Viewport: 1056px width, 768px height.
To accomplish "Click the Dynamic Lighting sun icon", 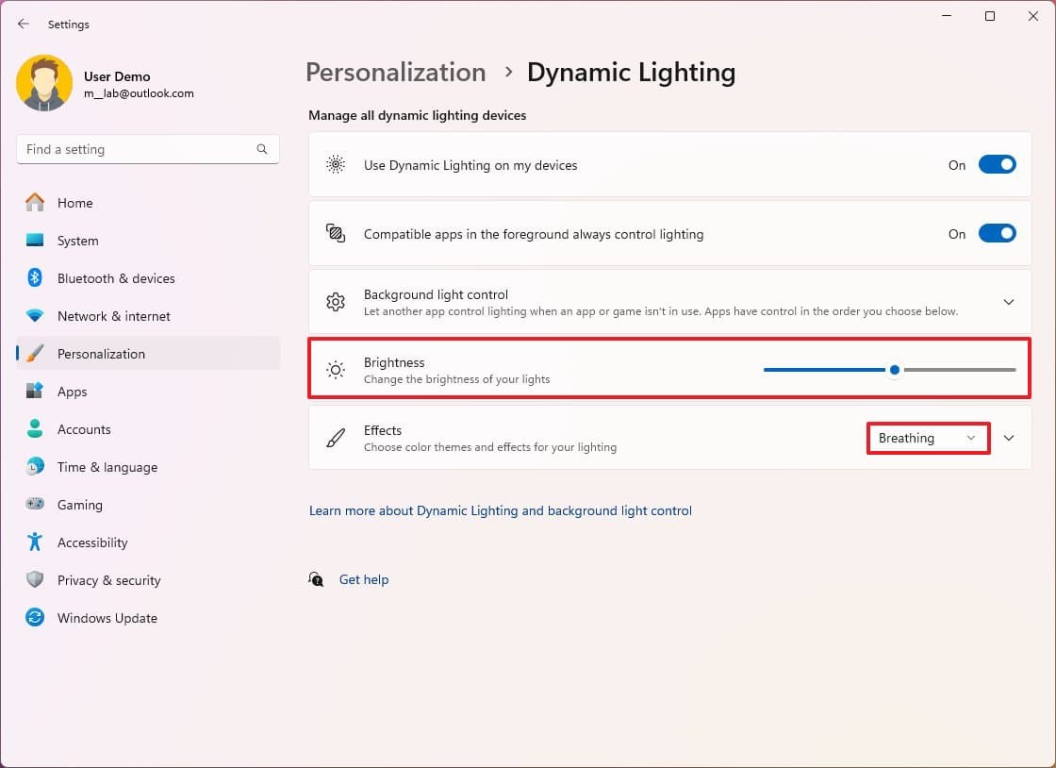I will click(336, 164).
